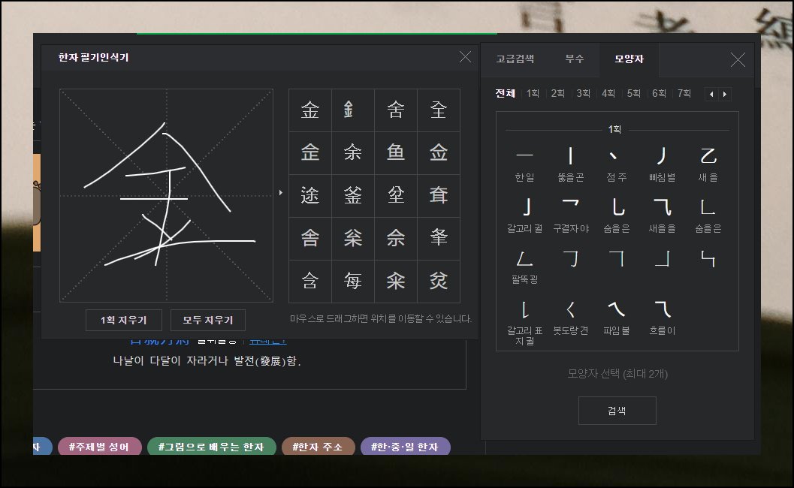794x488 pixels.
Task: Select the 흐를 이 shape
Action: [662, 317]
